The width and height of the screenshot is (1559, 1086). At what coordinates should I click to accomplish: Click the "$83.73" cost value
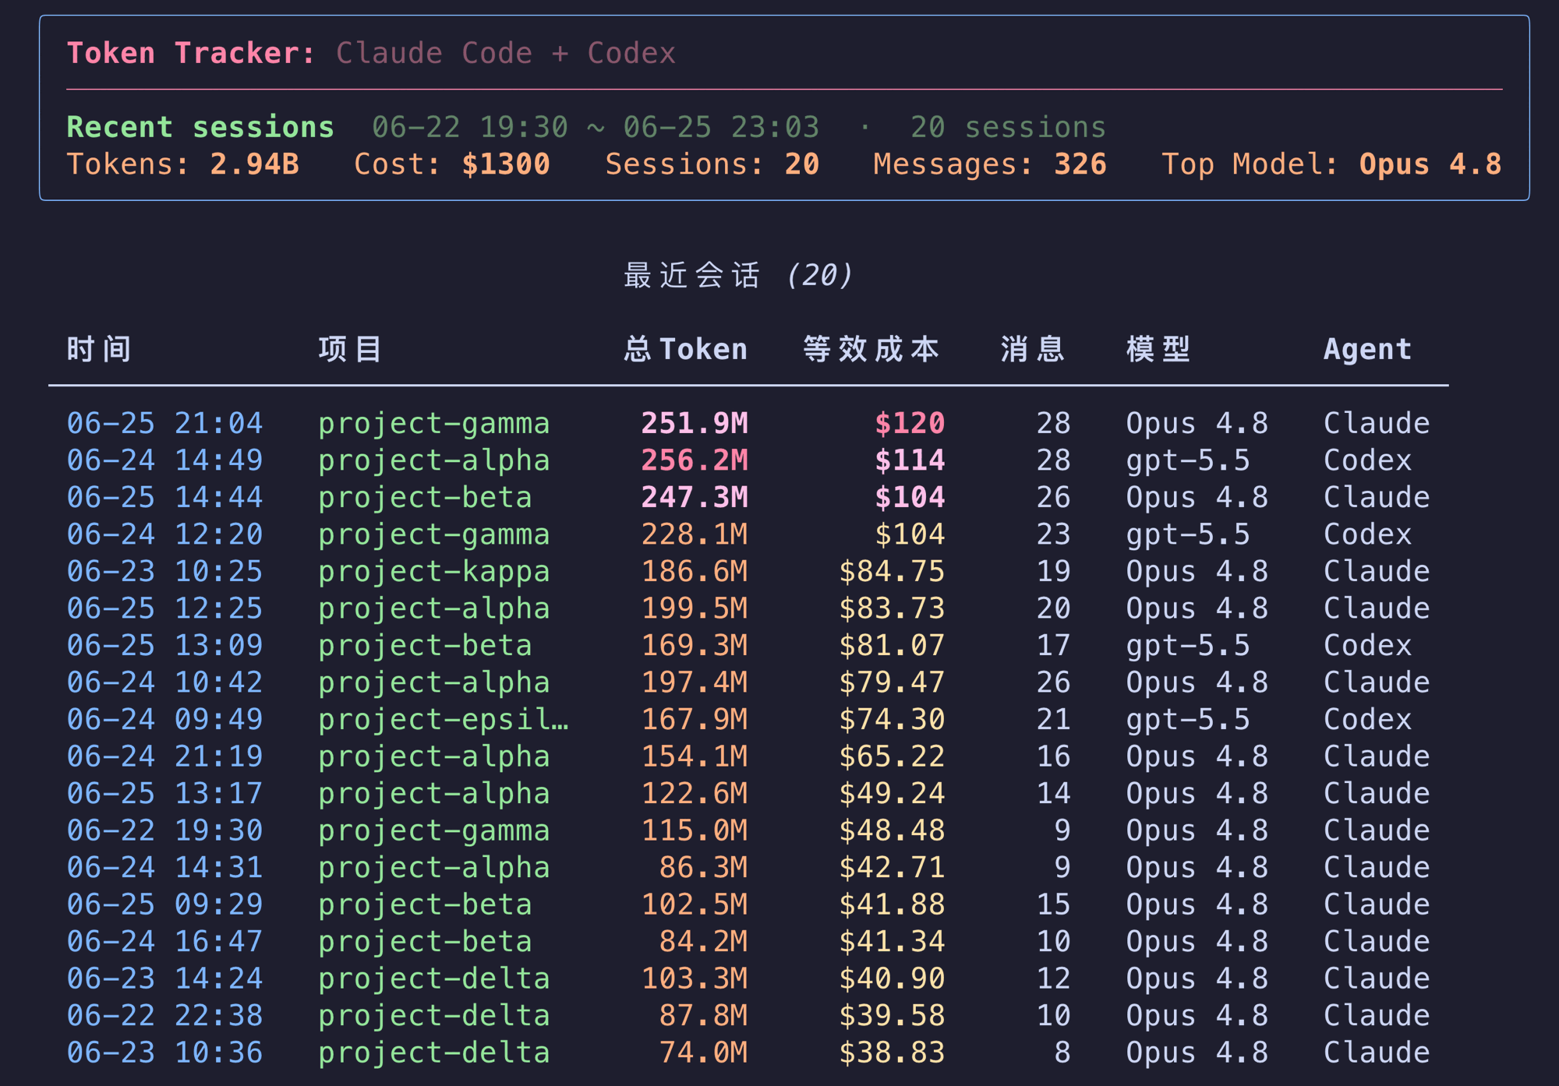(x=892, y=608)
